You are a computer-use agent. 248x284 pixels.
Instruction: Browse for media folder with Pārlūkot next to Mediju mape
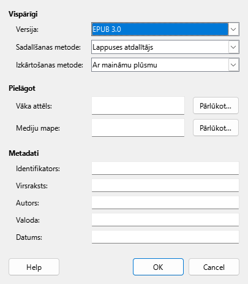(x=216, y=128)
